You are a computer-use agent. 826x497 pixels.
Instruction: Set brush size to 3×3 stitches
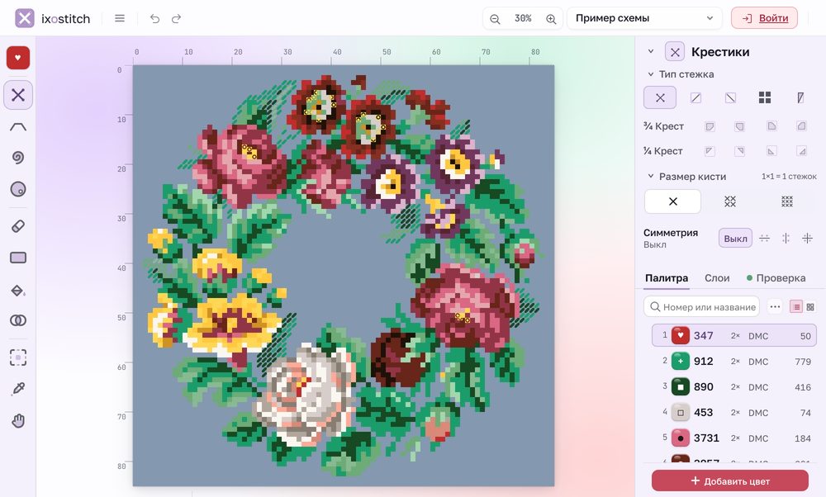pos(787,201)
